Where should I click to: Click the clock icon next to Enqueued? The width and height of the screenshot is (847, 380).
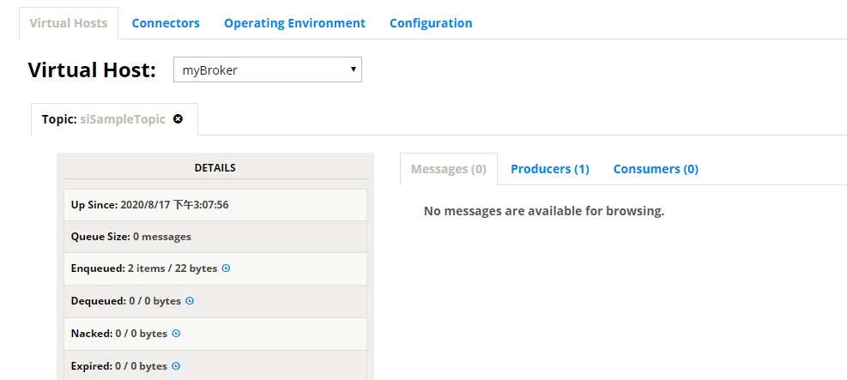click(227, 268)
